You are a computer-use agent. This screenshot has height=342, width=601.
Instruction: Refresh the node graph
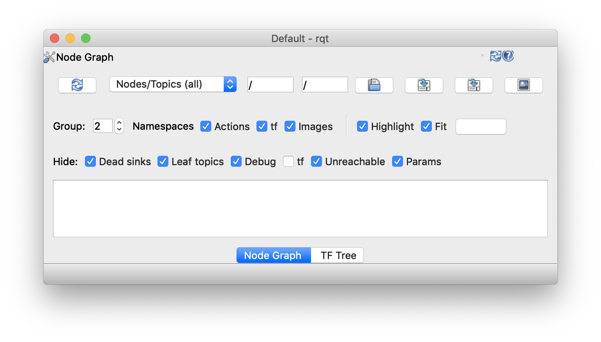(x=77, y=85)
